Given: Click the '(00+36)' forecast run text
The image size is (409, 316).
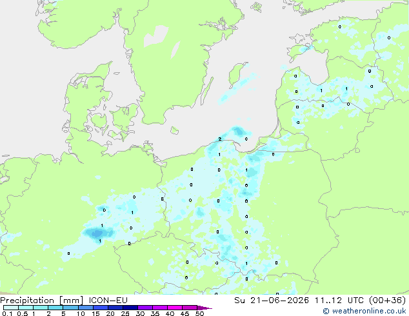Looking at the screenshot, I should tap(388, 300).
